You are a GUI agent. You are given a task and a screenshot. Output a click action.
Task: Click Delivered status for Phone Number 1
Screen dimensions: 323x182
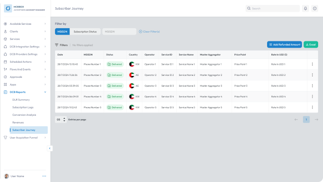(115, 64)
